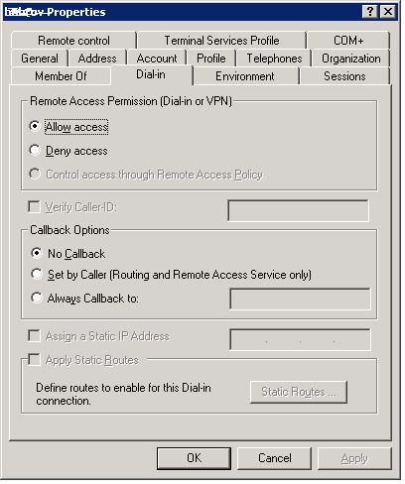The height and width of the screenshot is (484, 405).
Task: Open the Environment tab
Action: coord(245,76)
